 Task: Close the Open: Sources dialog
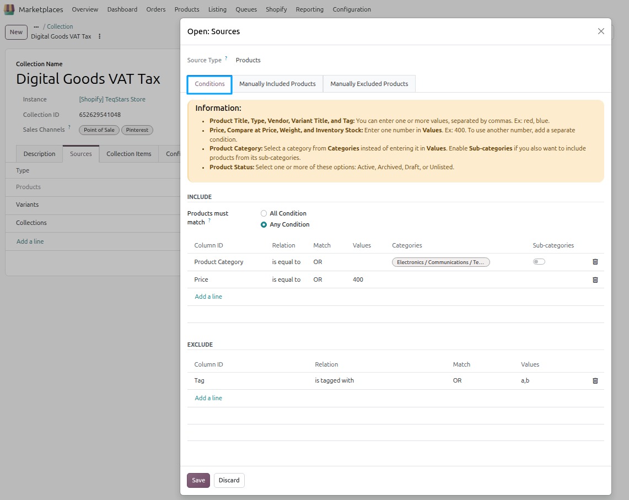pos(600,31)
